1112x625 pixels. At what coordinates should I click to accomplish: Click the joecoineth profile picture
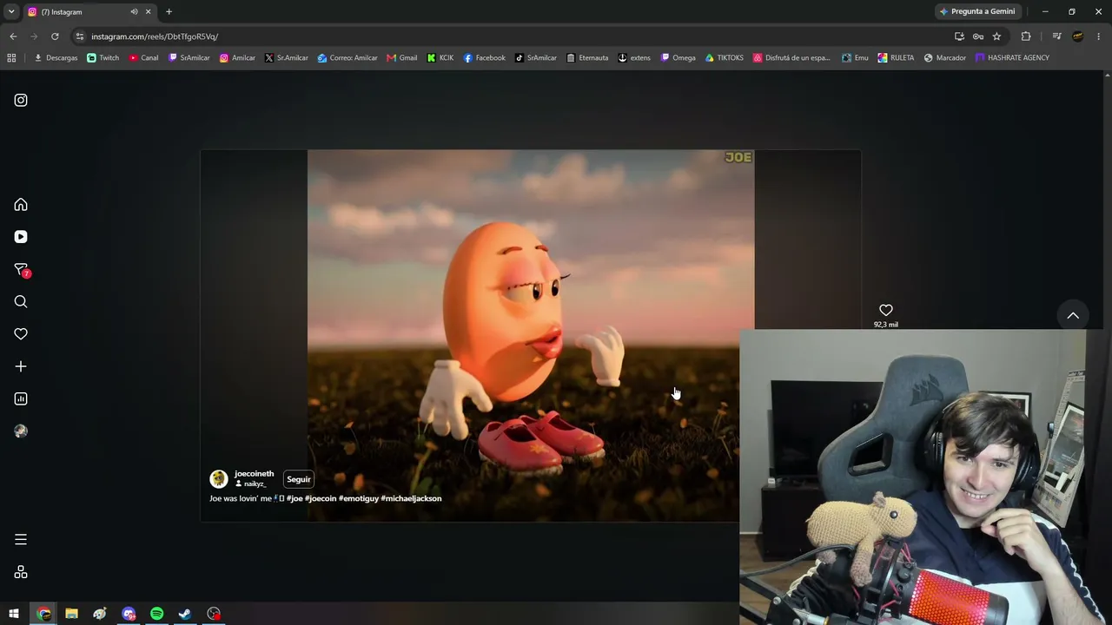(219, 479)
